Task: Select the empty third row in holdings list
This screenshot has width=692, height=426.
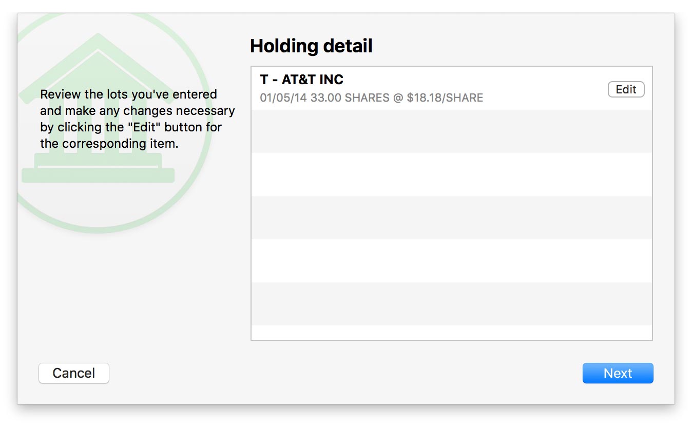Action: 451,175
